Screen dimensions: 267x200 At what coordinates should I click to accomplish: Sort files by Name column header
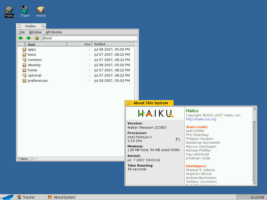[x=32, y=44]
